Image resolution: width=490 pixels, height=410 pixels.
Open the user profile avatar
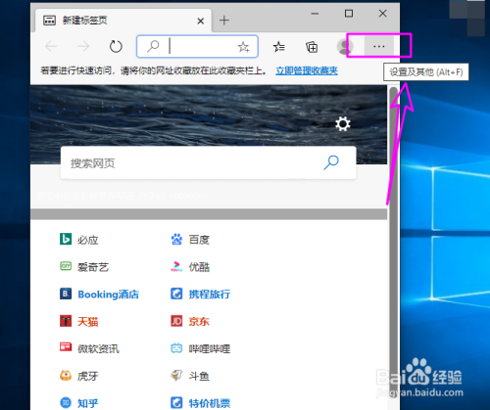pyautogui.click(x=345, y=46)
